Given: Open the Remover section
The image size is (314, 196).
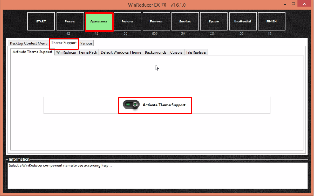Looking at the screenshot, I should (x=157, y=22).
